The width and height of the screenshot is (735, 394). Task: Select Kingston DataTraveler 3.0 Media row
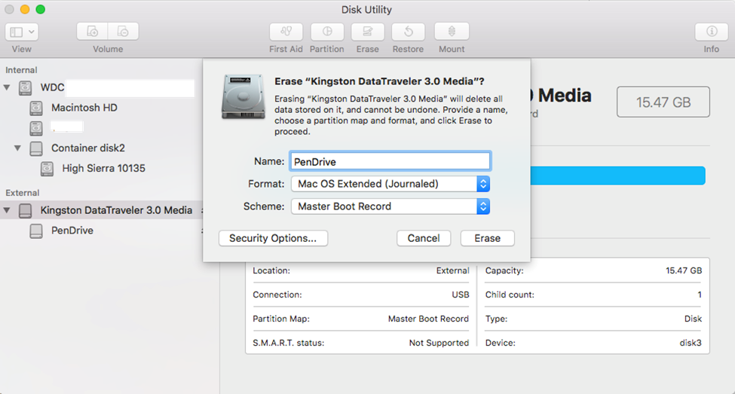coord(102,210)
